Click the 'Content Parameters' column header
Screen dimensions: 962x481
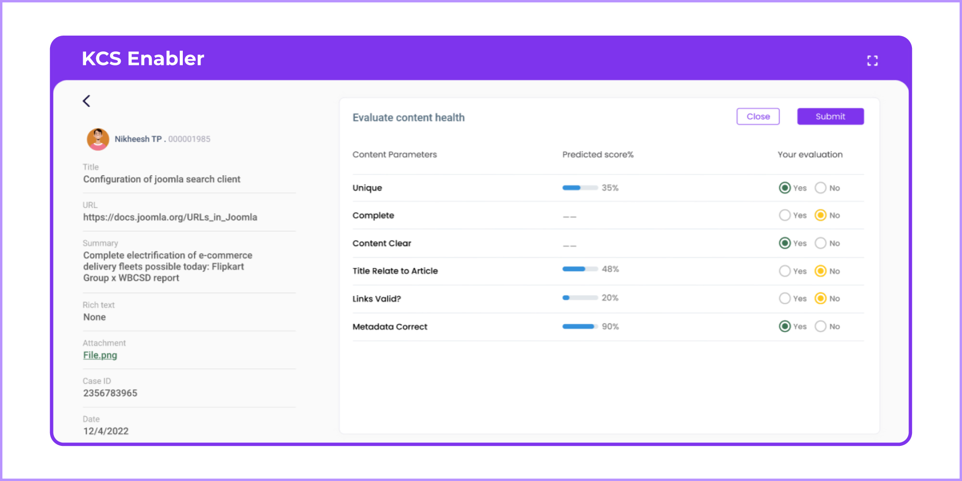click(x=394, y=154)
